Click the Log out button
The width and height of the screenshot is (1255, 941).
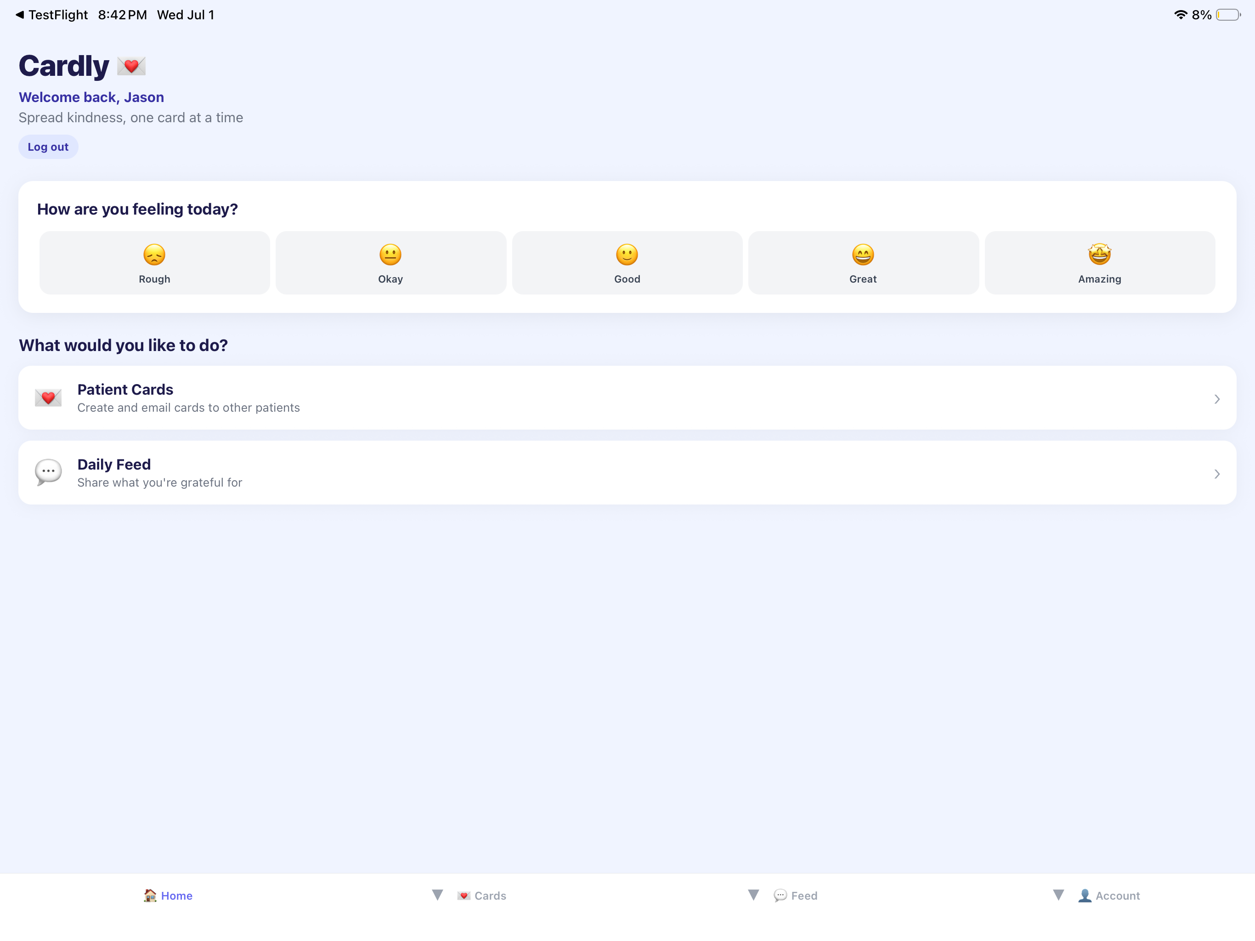coord(48,147)
